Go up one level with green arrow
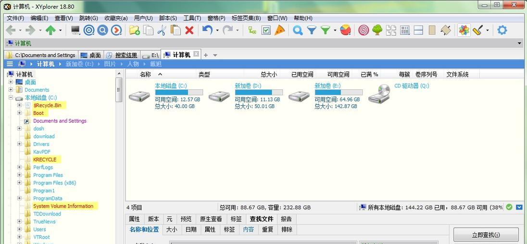The width and height of the screenshot is (527, 244). (x=50, y=30)
